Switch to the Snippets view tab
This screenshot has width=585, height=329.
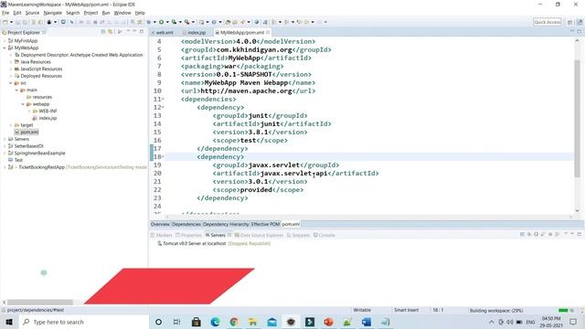point(298,235)
